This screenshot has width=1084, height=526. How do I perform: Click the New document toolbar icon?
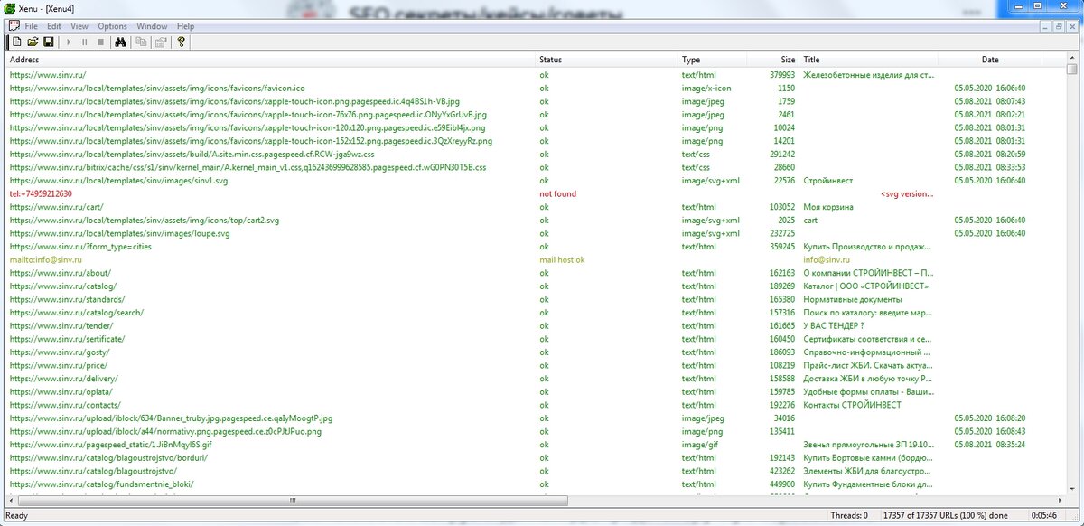click(17, 42)
